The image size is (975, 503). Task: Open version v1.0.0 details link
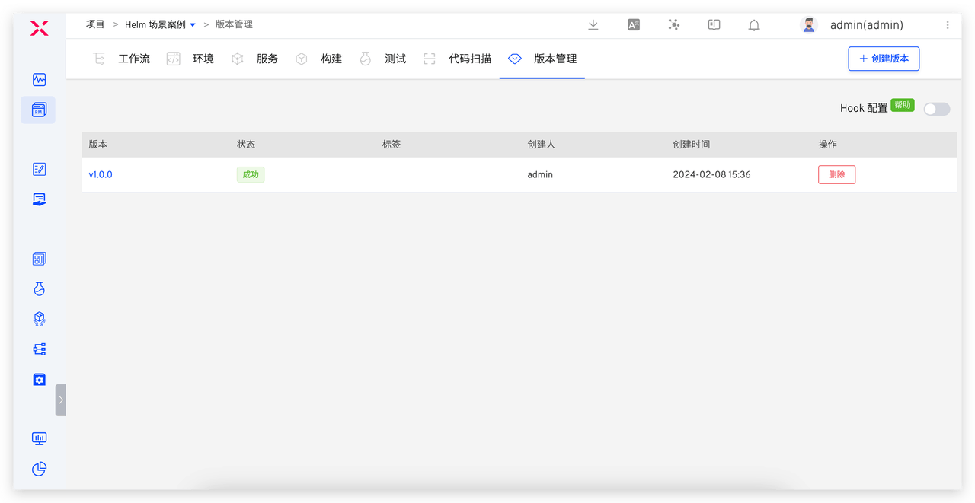coord(101,174)
